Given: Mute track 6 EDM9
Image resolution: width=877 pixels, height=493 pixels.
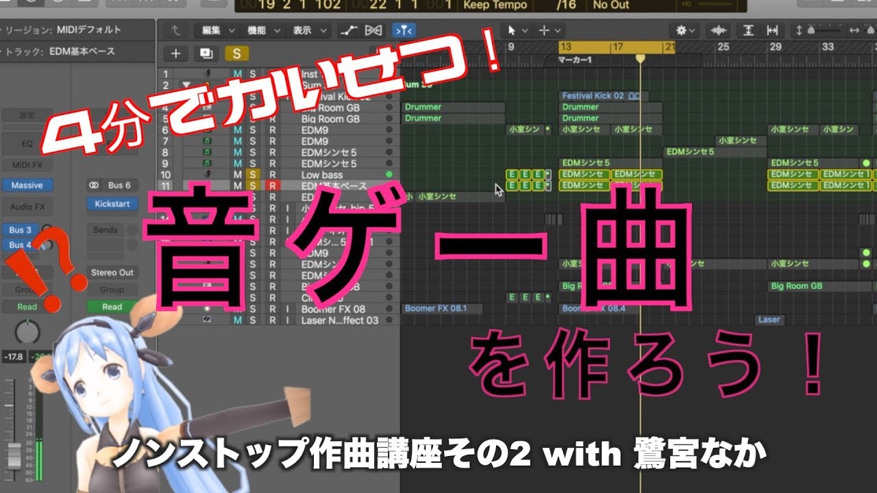Looking at the screenshot, I should coord(238,129).
